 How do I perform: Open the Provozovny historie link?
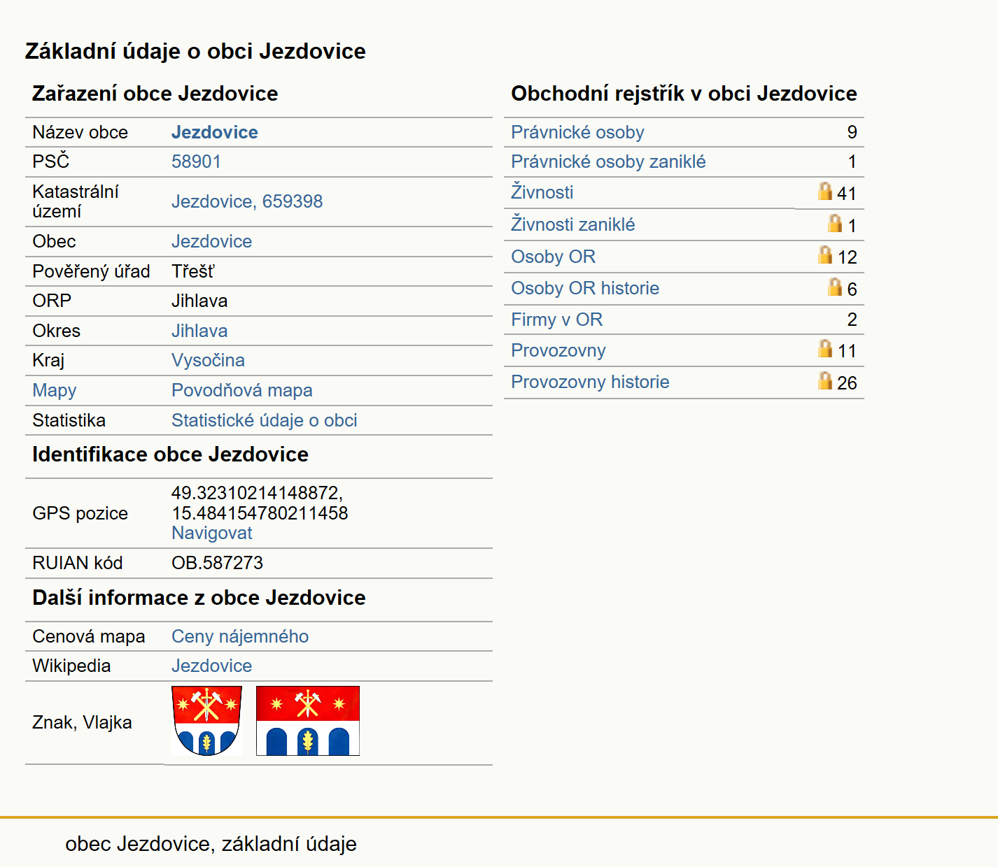tap(590, 382)
